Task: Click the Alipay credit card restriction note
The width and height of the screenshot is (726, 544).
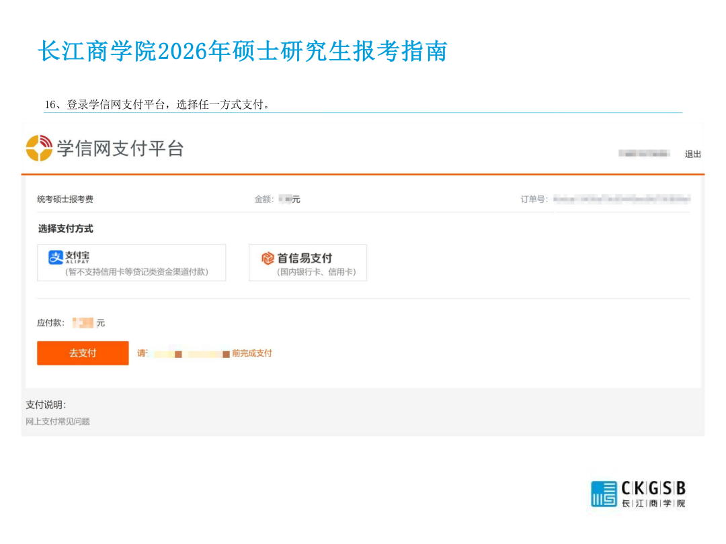Action: 136,272
